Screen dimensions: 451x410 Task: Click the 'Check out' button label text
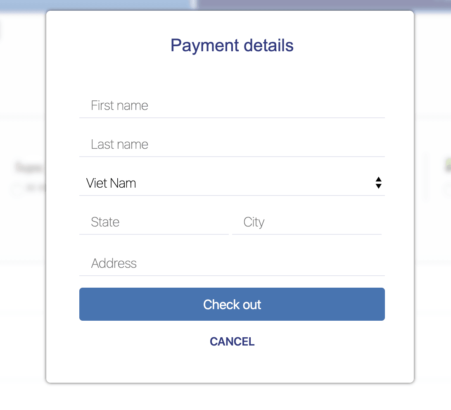coord(232,304)
